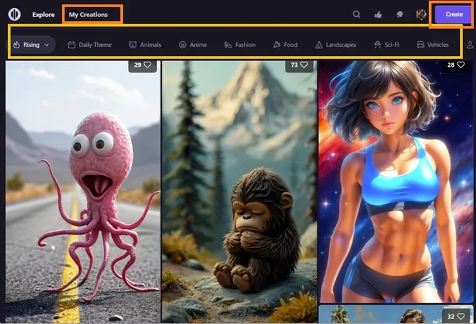Select the Animals category

pos(145,45)
